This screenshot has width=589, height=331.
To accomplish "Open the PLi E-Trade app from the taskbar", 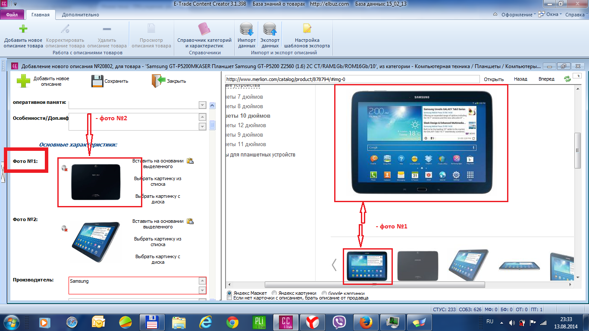I will coord(259,322).
